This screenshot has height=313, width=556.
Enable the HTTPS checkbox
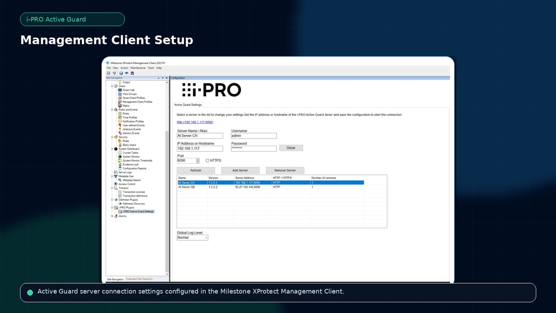(x=208, y=160)
